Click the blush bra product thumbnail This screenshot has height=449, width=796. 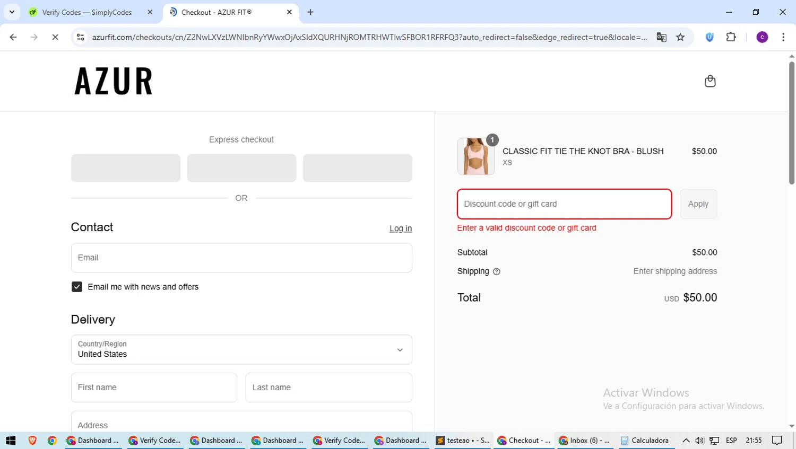(x=476, y=156)
